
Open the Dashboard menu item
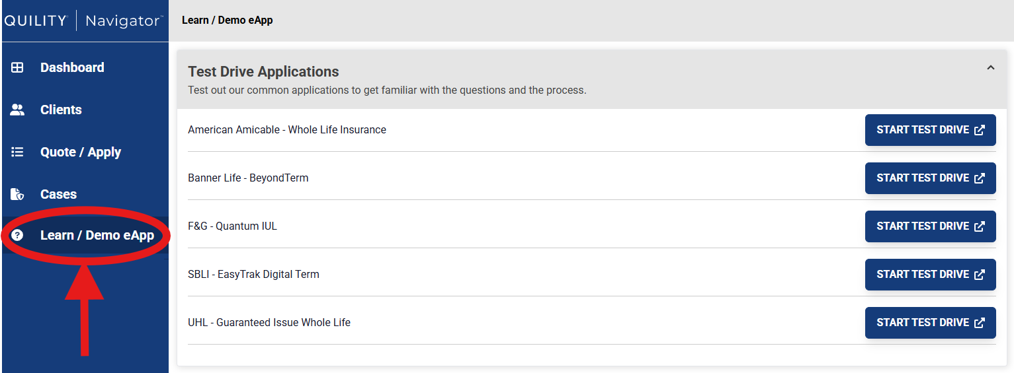tap(72, 67)
